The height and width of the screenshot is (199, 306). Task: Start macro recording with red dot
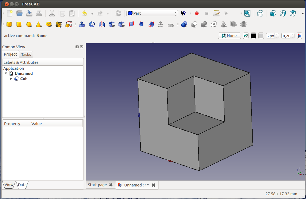pos(197,13)
